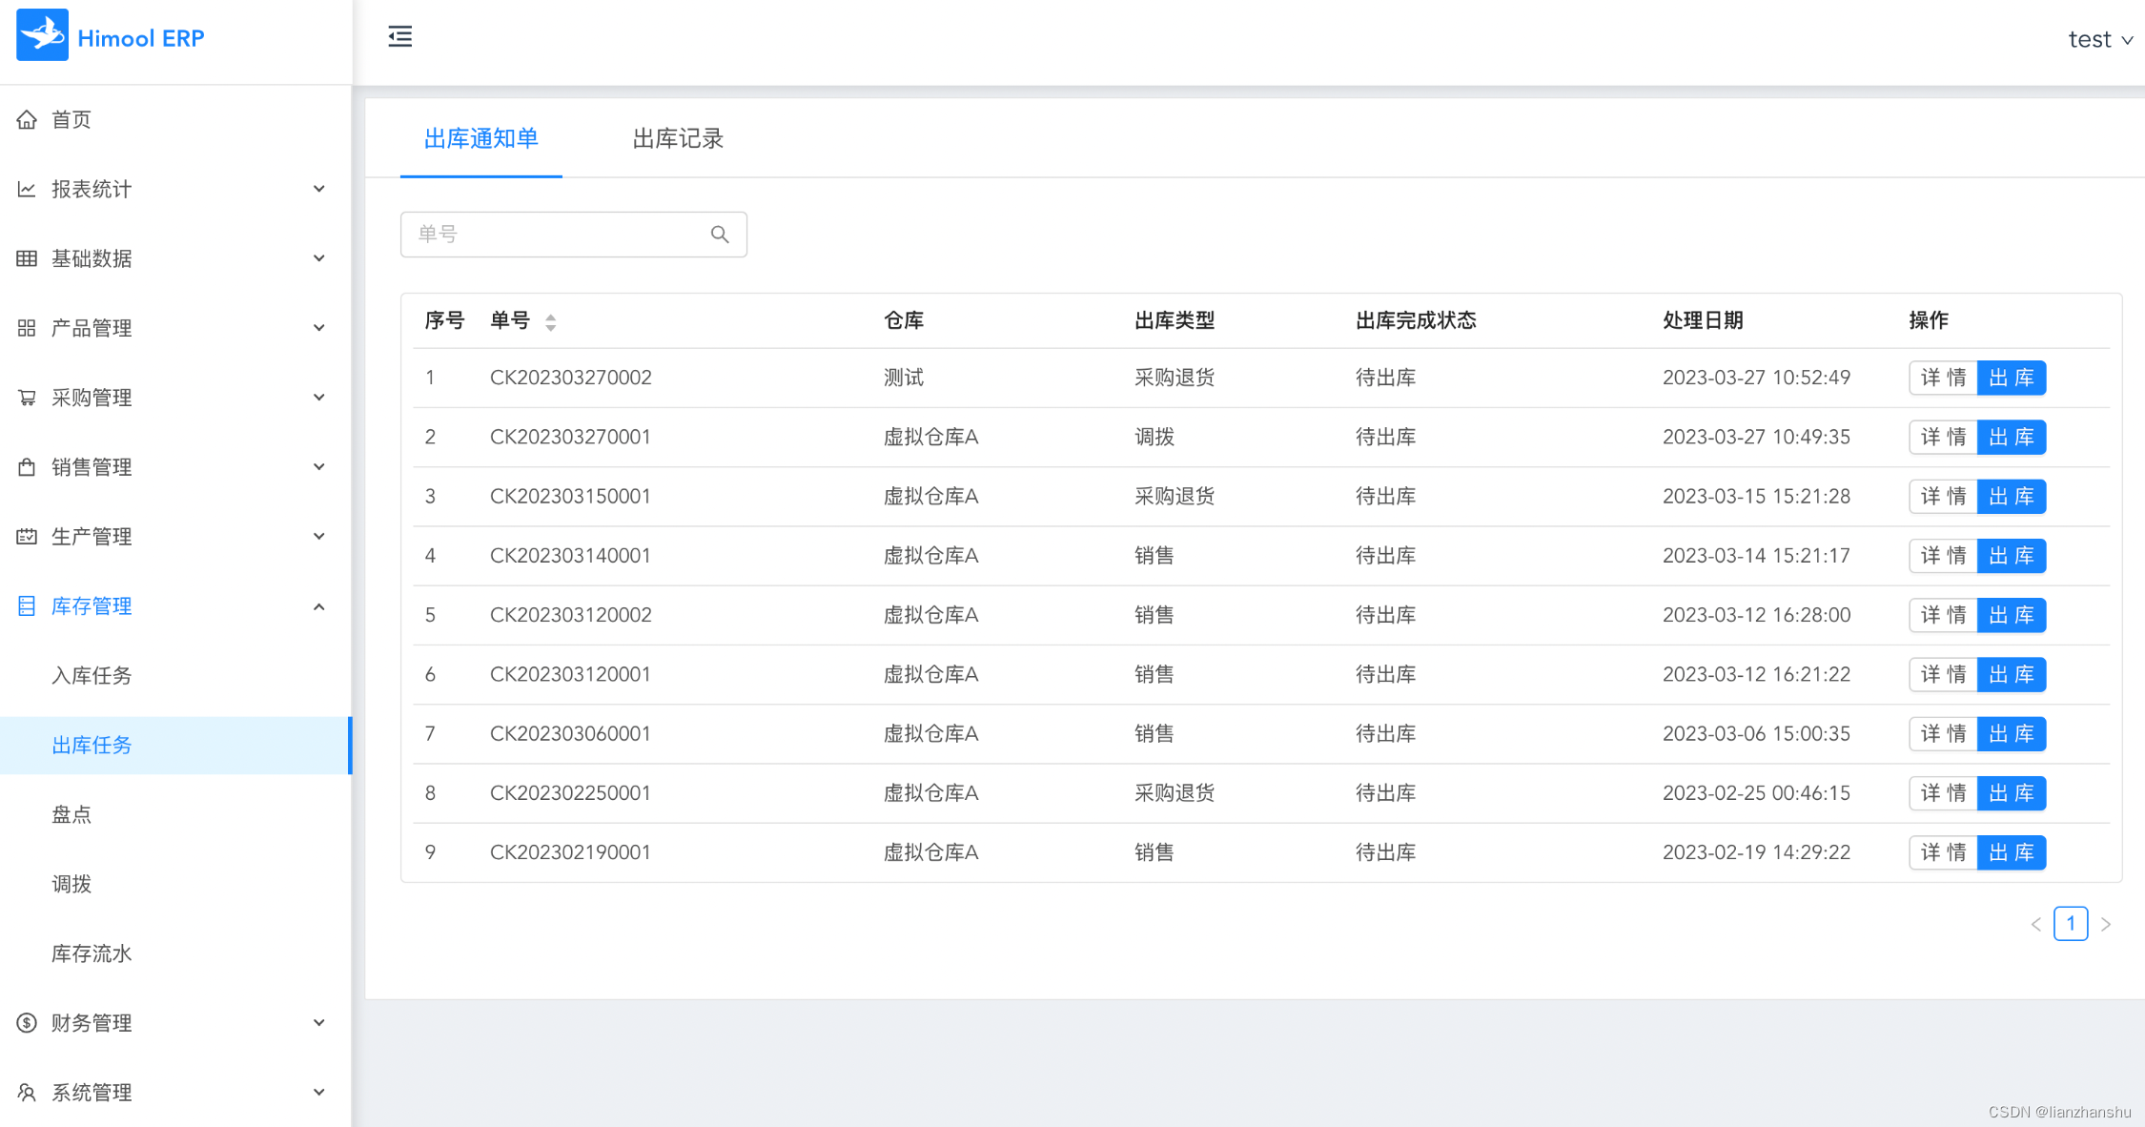Expand the 采购管理 menu chevron
The image size is (2145, 1127).
[319, 398]
